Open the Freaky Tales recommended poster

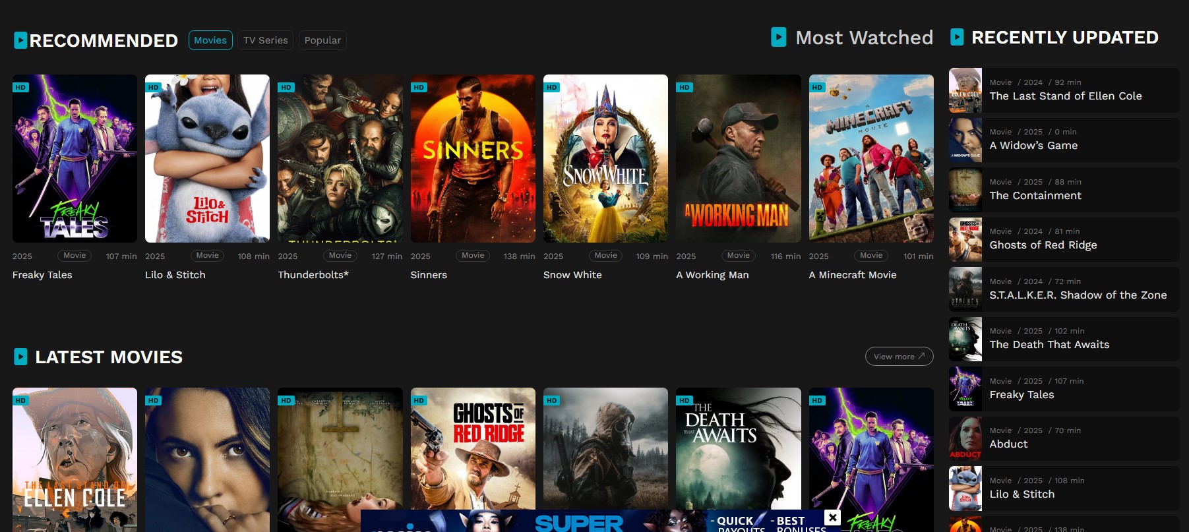click(x=75, y=158)
